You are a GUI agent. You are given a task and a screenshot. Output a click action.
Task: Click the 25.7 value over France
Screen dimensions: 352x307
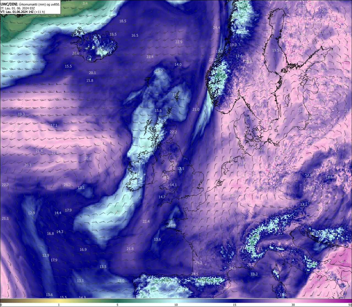click(x=199, y=263)
